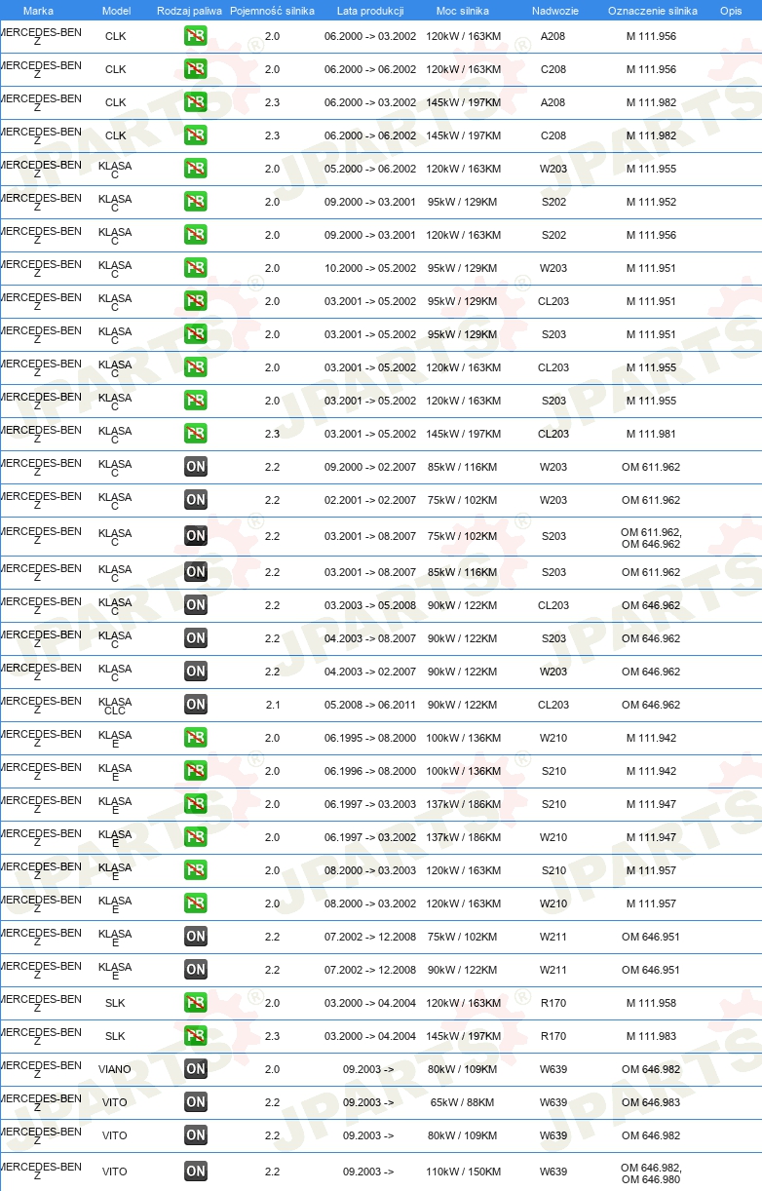Screen dimensions: 762x1191
Task: Click production years 06.1995 -> 08.2000
Action: (370, 738)
